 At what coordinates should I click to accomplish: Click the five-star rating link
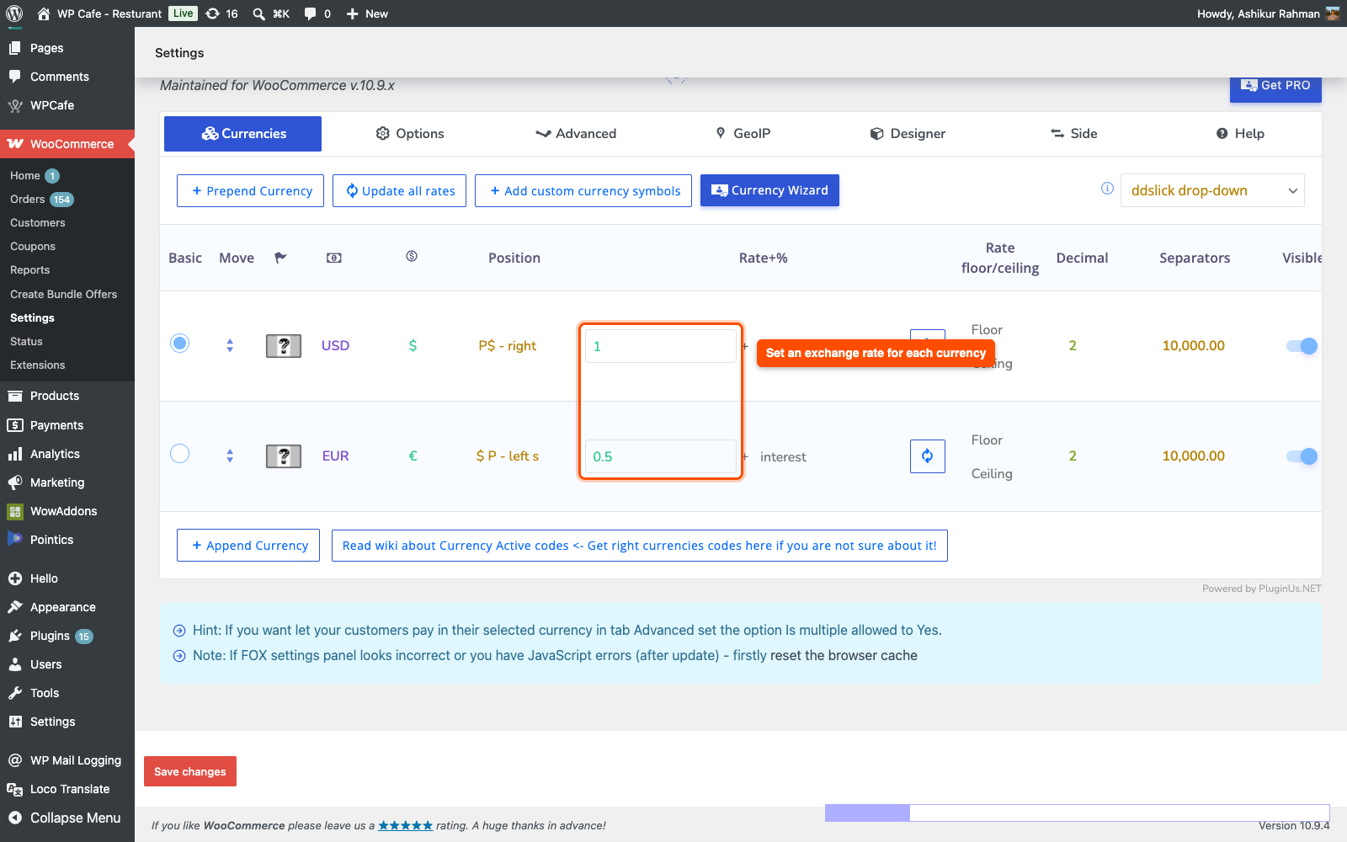click(x=405, y=826)
